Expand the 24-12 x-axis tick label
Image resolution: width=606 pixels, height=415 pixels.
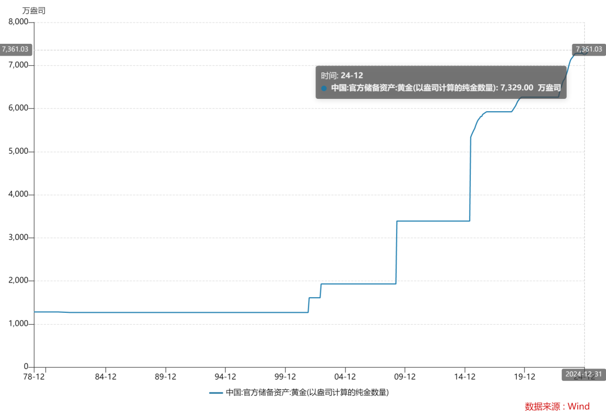click(x=585, y=377)
